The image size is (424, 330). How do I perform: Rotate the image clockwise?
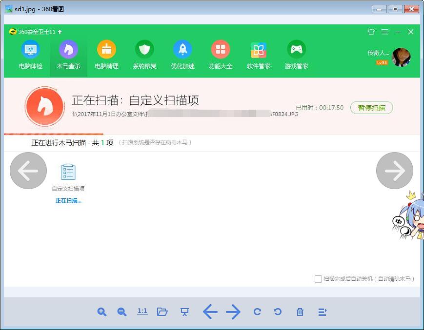click(x=257, y=312)
